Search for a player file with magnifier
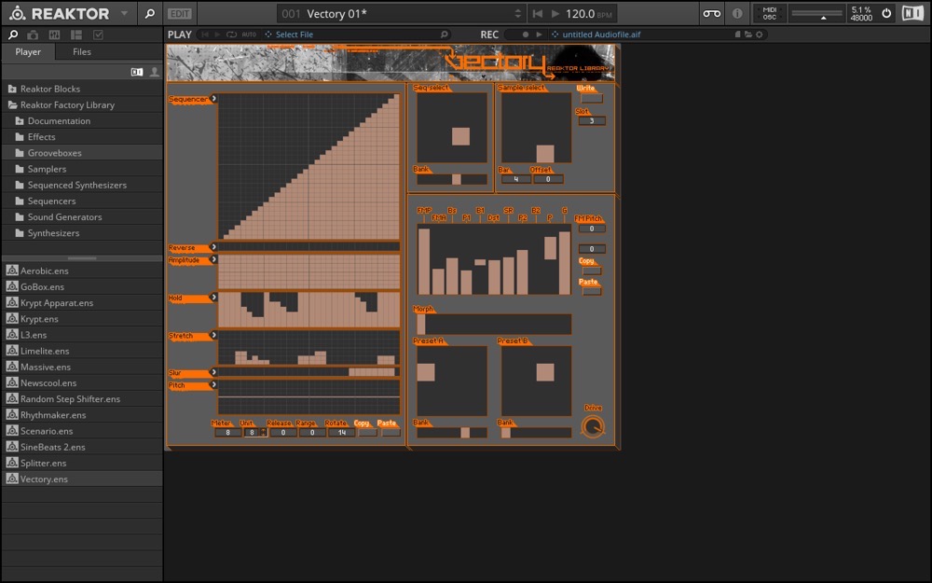 (444, 35)
